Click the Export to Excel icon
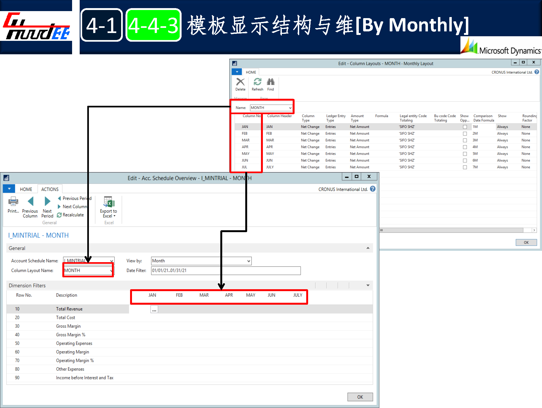Image resolution: width=542 pixels, height=408 pixels. coord(109,202)
